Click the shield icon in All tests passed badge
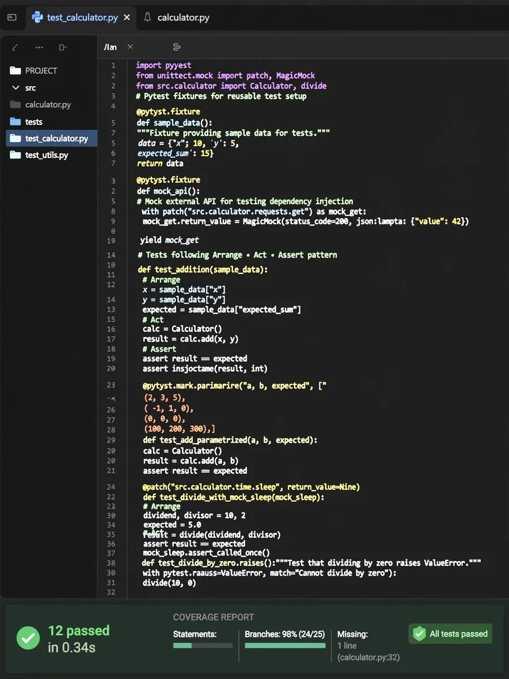509x679 pixels. (x=419, y=634)
